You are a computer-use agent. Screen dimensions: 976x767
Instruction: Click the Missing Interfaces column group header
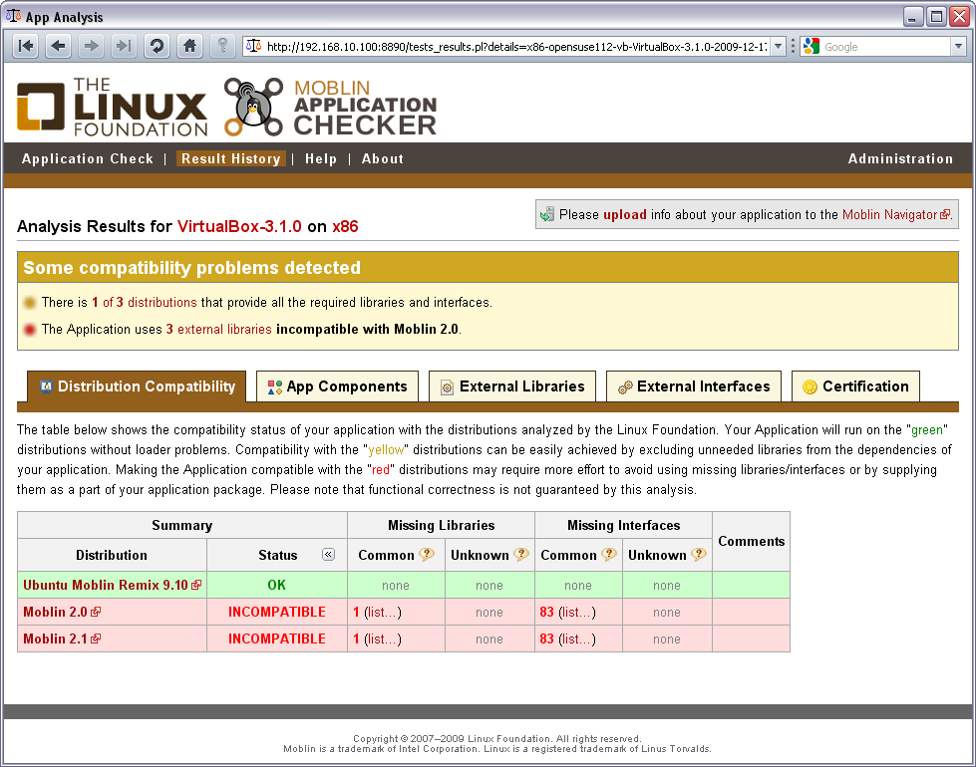coord(624,525)
